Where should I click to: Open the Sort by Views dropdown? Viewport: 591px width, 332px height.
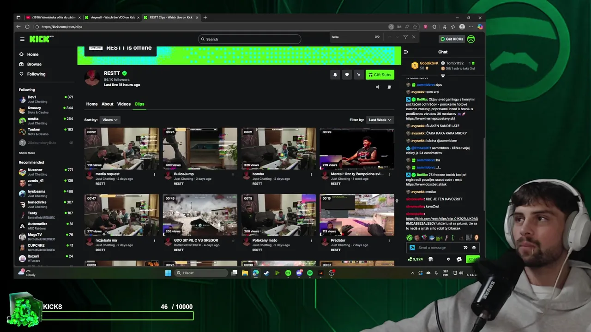[x=109, y=120]
